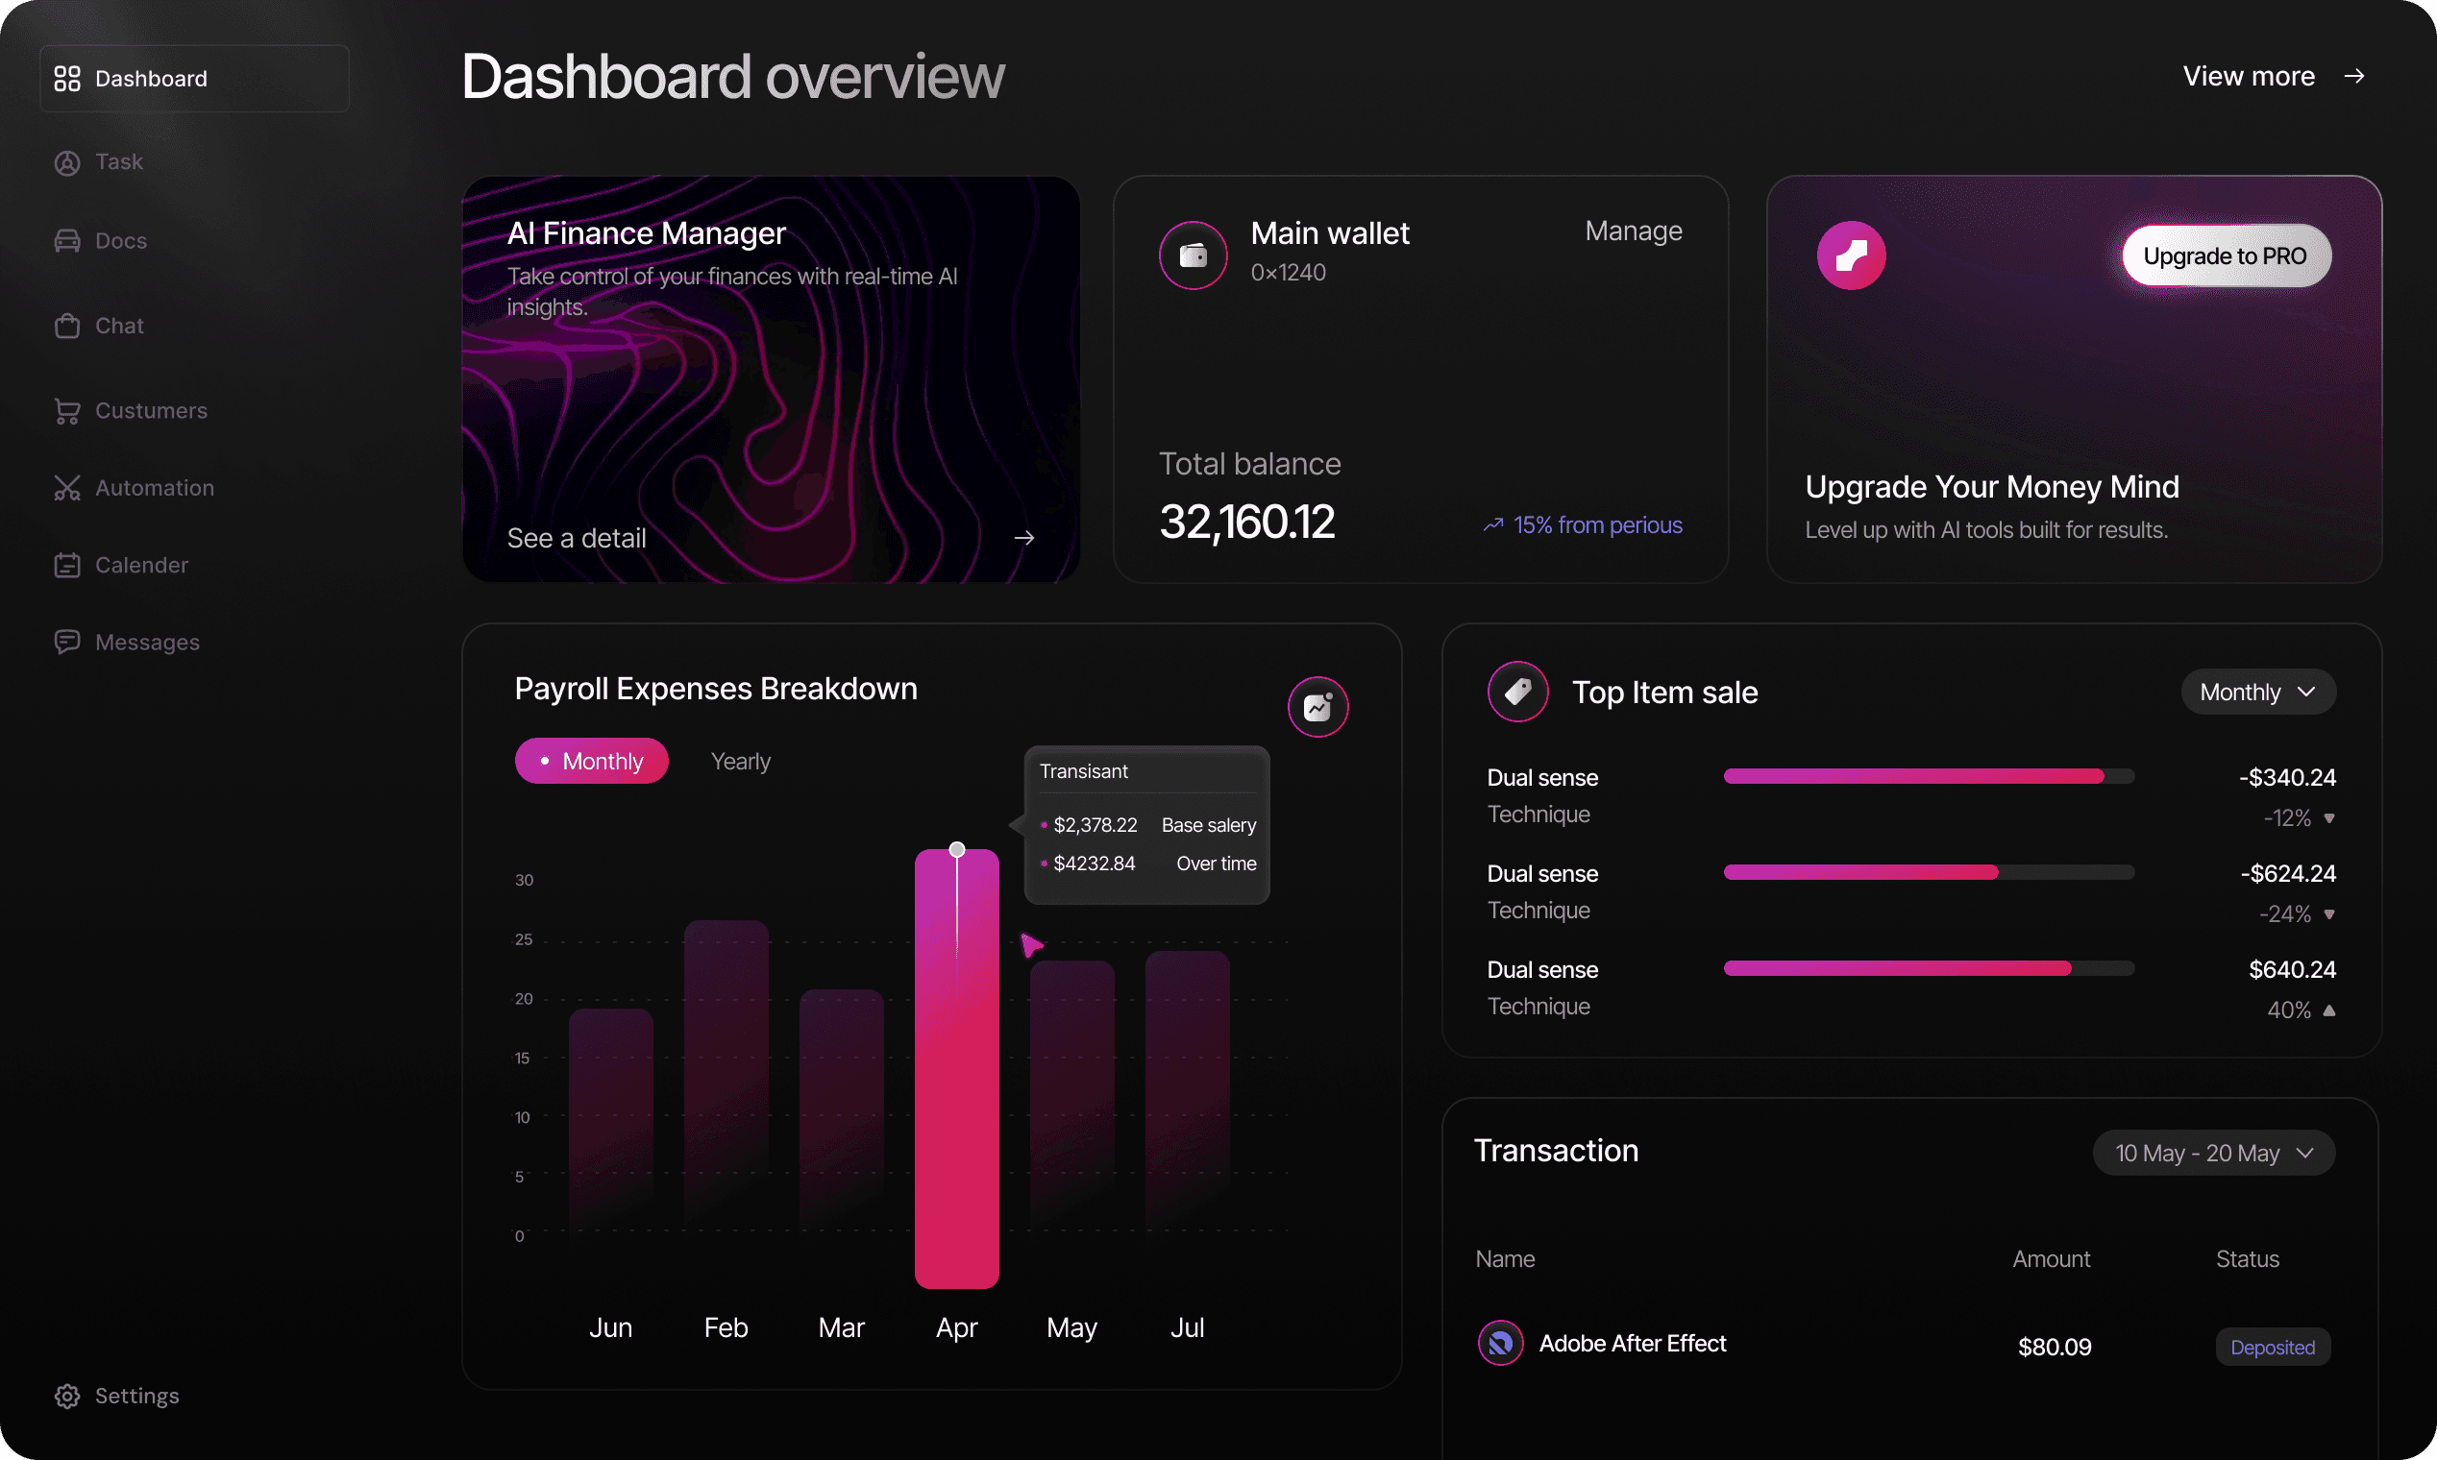Viewport: 2437px width, 1460px height.
Task: Open the Chat panel icon
Action: pos(66,326)
